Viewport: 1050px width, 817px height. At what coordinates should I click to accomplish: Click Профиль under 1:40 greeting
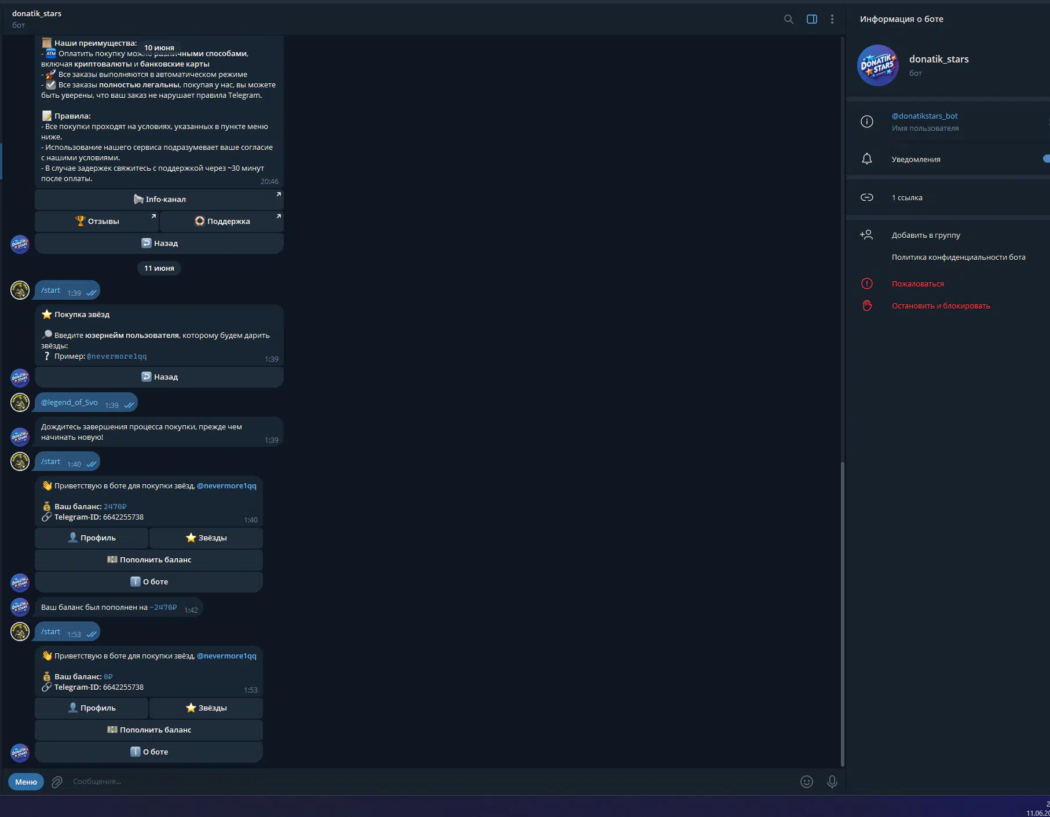point(92,538)
